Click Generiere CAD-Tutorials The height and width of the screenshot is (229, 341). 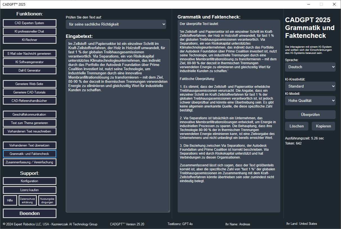coord(30,92)
